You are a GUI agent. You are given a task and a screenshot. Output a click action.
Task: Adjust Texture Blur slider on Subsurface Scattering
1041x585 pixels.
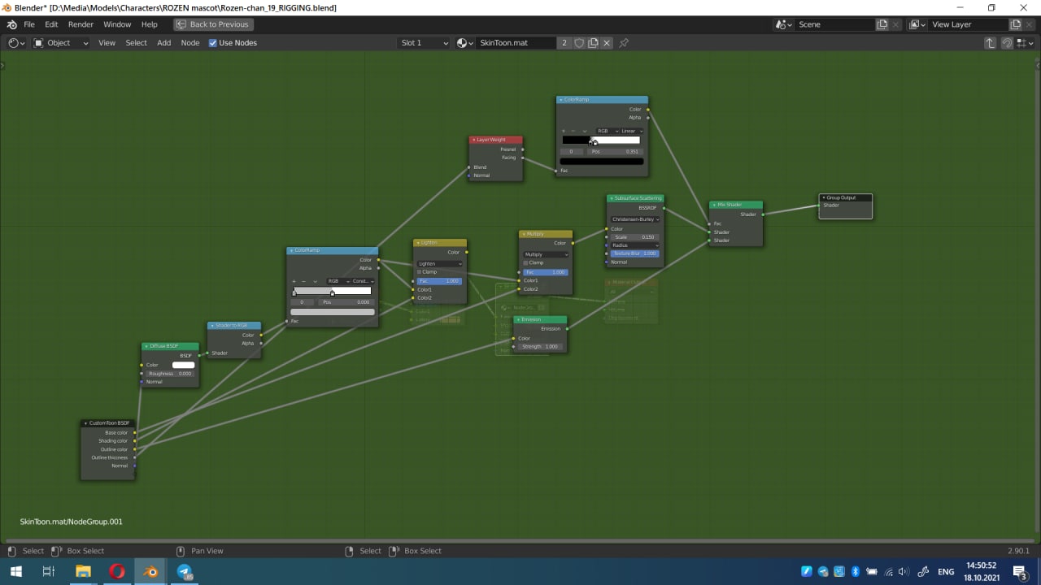[x=635, y=253]
